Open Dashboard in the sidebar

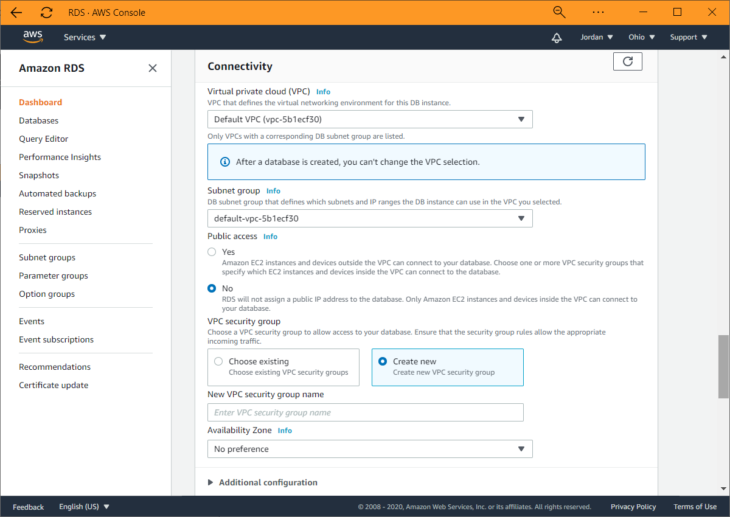click(41, 102)
